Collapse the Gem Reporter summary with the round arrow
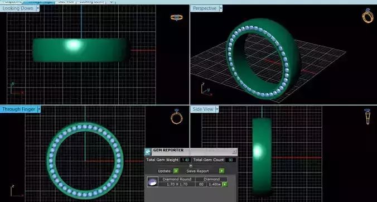The height and width of the screenshot is (202, 377). click(x=191, y=165)
